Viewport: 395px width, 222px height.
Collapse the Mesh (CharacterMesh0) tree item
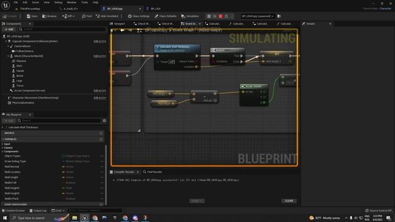(x=8, y=56)
